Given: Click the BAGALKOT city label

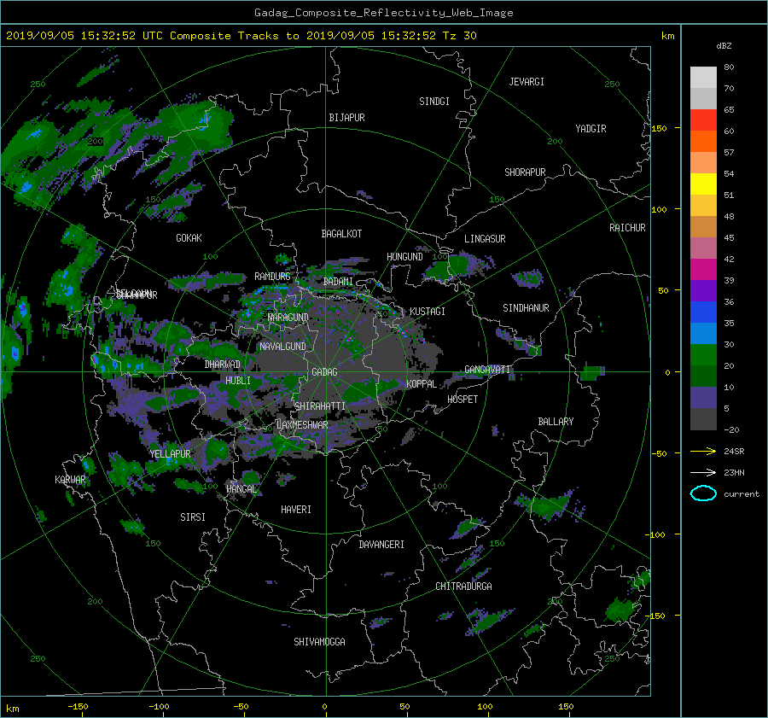Looking at the screenshot, I should 341,234.
